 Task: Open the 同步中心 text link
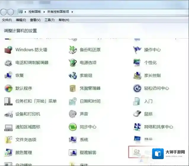(x=88, y=127)
